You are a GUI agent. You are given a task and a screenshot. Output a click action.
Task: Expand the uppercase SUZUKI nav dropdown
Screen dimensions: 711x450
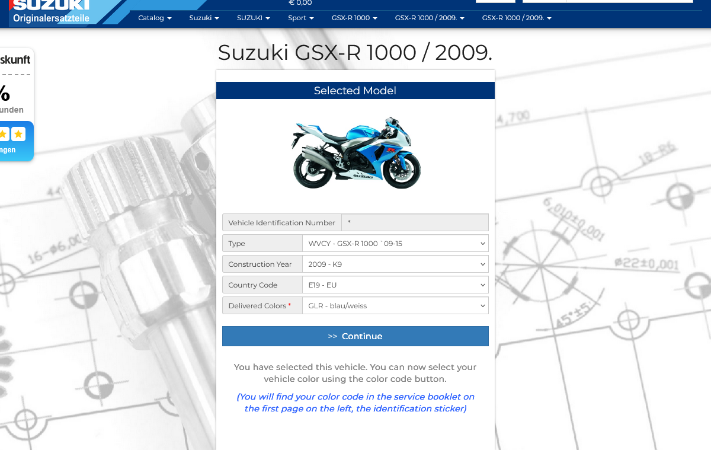pyautogui.click(x=253, y=18)
